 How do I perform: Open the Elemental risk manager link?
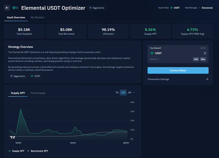click(207, 8)
